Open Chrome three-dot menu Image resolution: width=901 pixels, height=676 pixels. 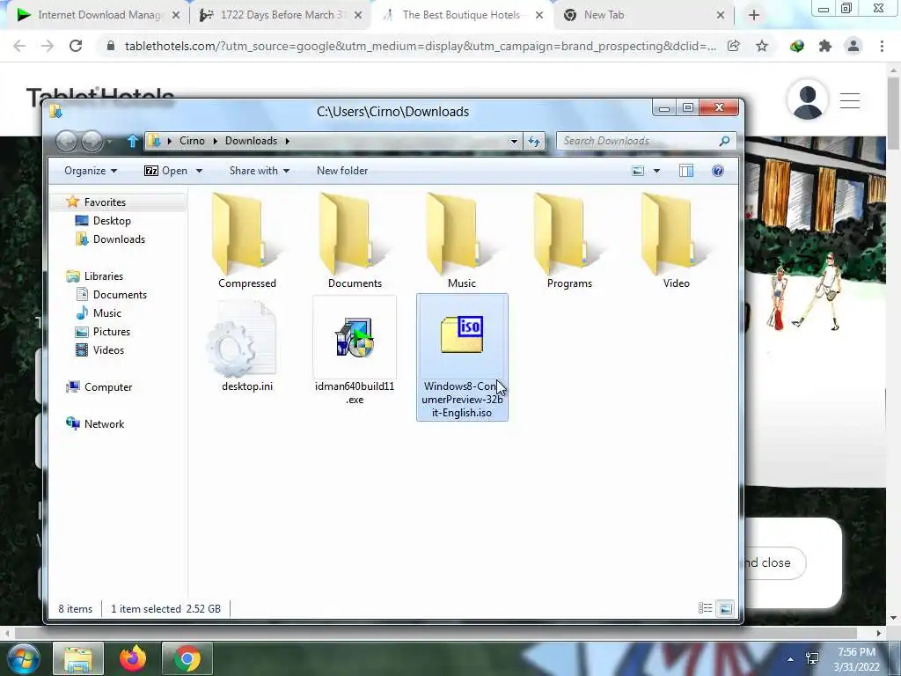882,46
